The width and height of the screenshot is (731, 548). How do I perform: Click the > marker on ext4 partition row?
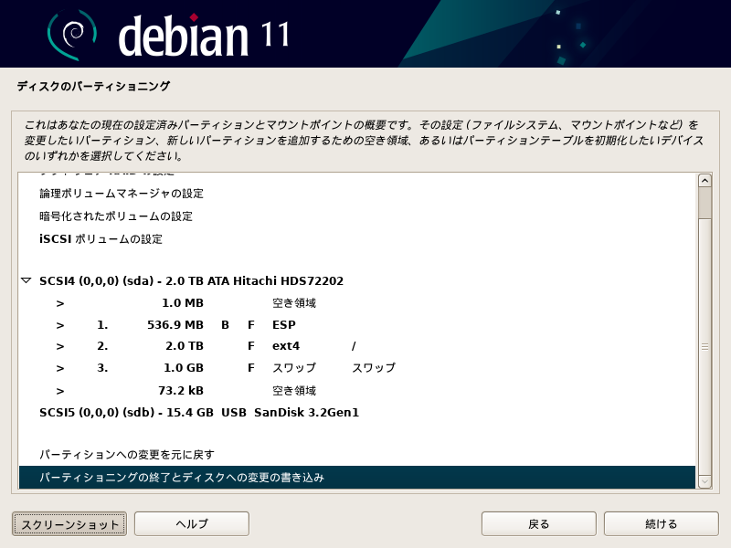click(60, 347)
